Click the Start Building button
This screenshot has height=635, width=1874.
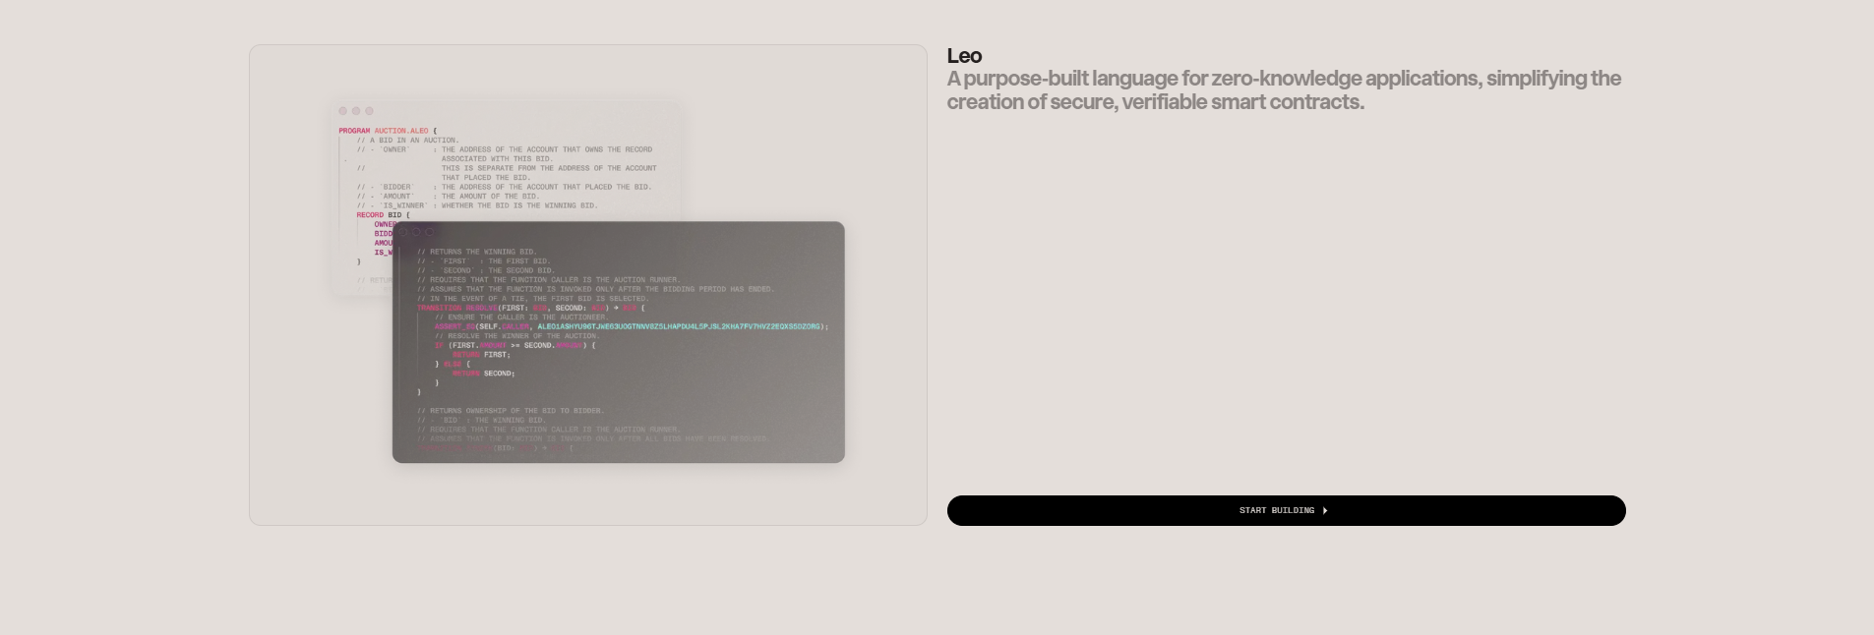tap(1286, 510)
